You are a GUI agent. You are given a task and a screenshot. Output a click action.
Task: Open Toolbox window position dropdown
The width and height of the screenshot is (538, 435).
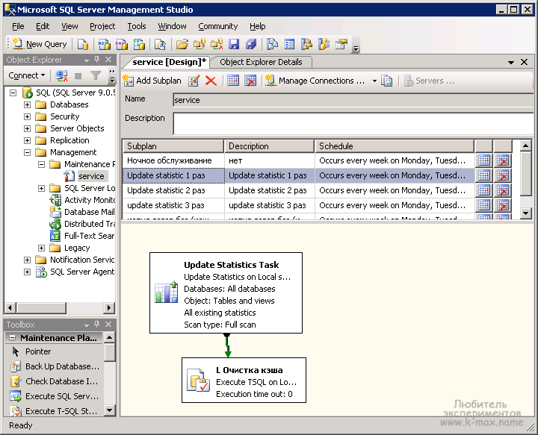(87, 325)
